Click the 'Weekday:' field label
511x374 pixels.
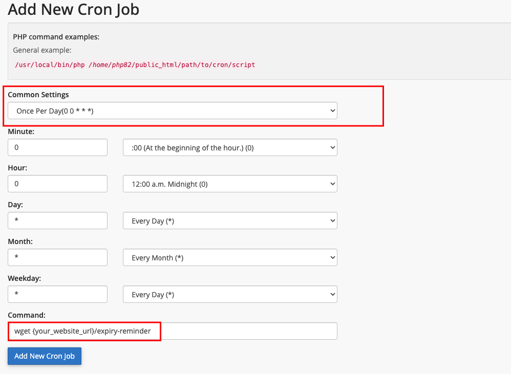point(24,278)
